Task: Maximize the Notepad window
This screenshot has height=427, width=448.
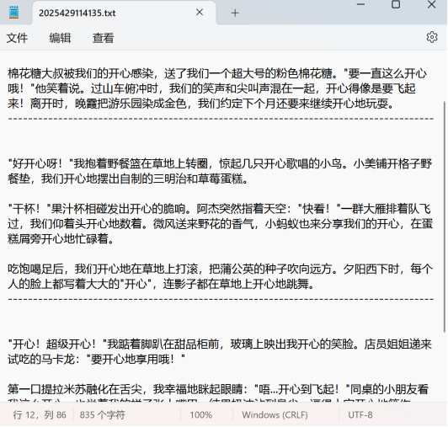Action: click(x=396, y=4)
